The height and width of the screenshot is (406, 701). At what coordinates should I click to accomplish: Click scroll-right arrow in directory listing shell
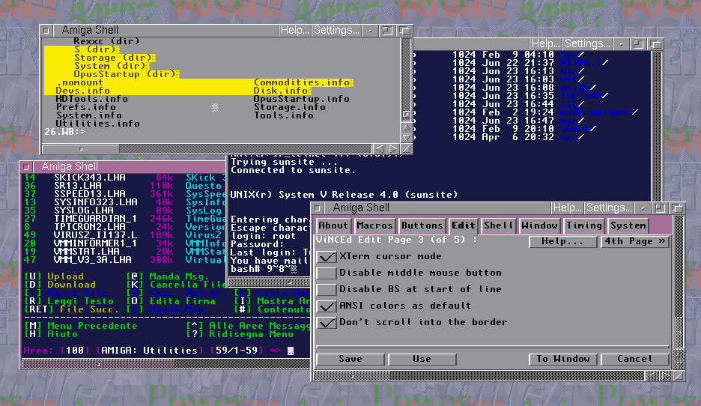(x=393, y=149)
